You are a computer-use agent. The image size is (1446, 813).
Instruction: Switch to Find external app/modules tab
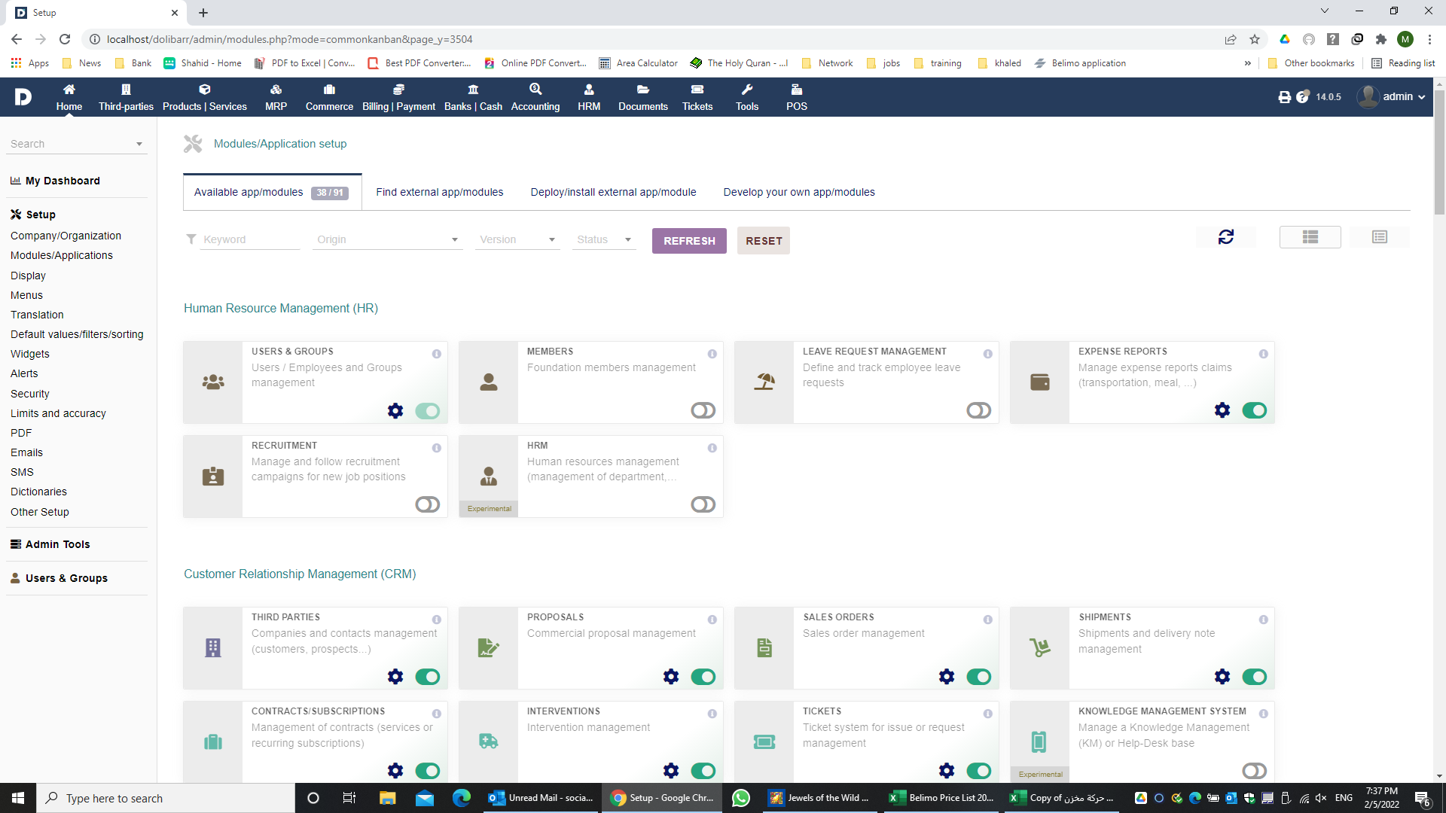[x=439, y=192]
